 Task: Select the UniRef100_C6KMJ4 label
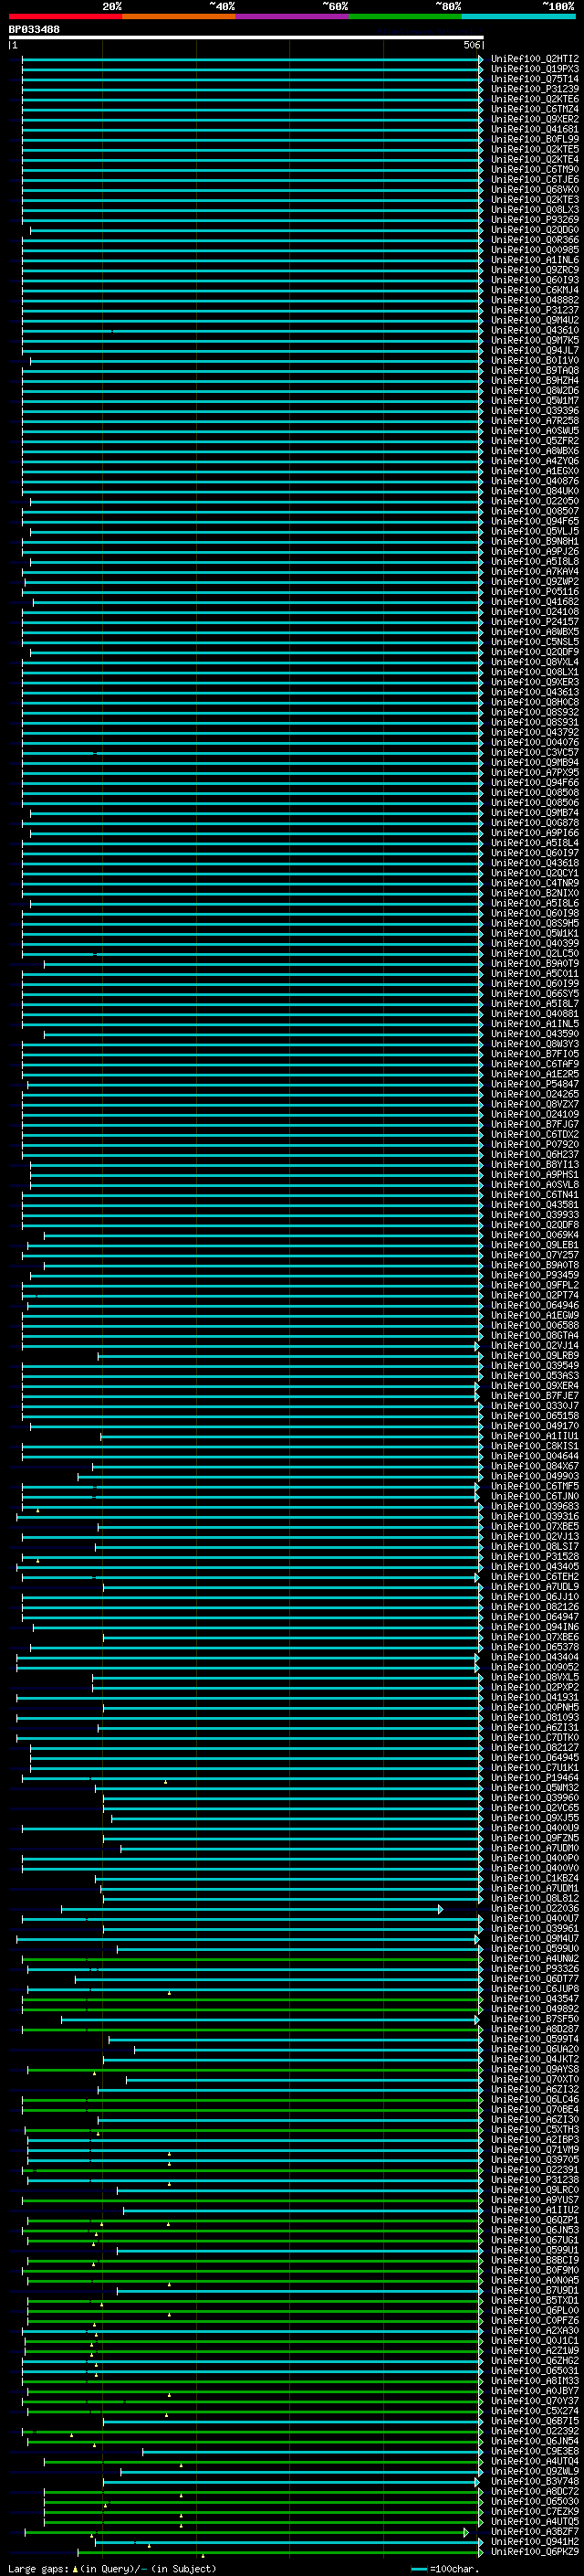pyautogui.click(x=535, y=290)
